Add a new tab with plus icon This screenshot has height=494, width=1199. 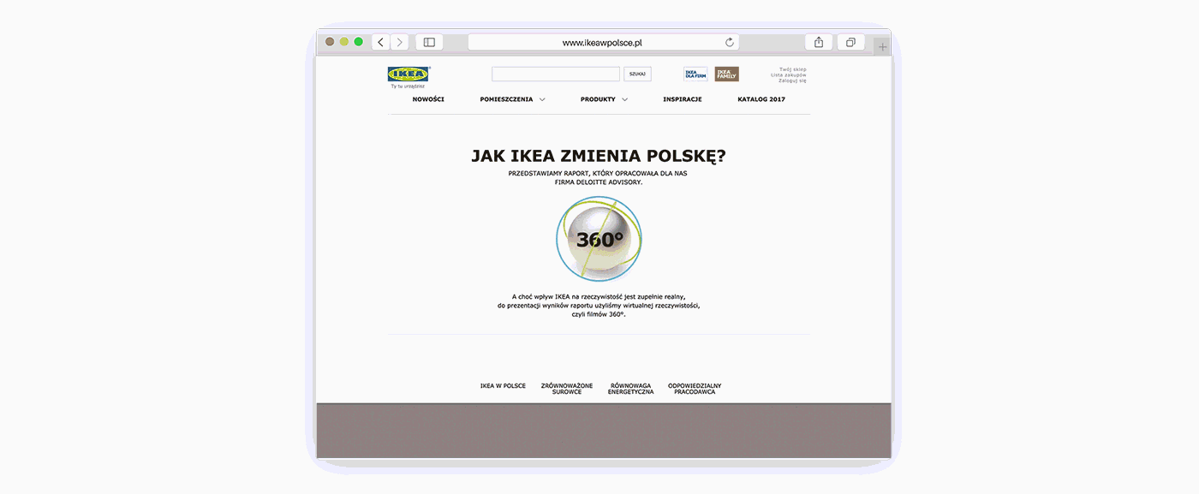(x=882, y=47)
